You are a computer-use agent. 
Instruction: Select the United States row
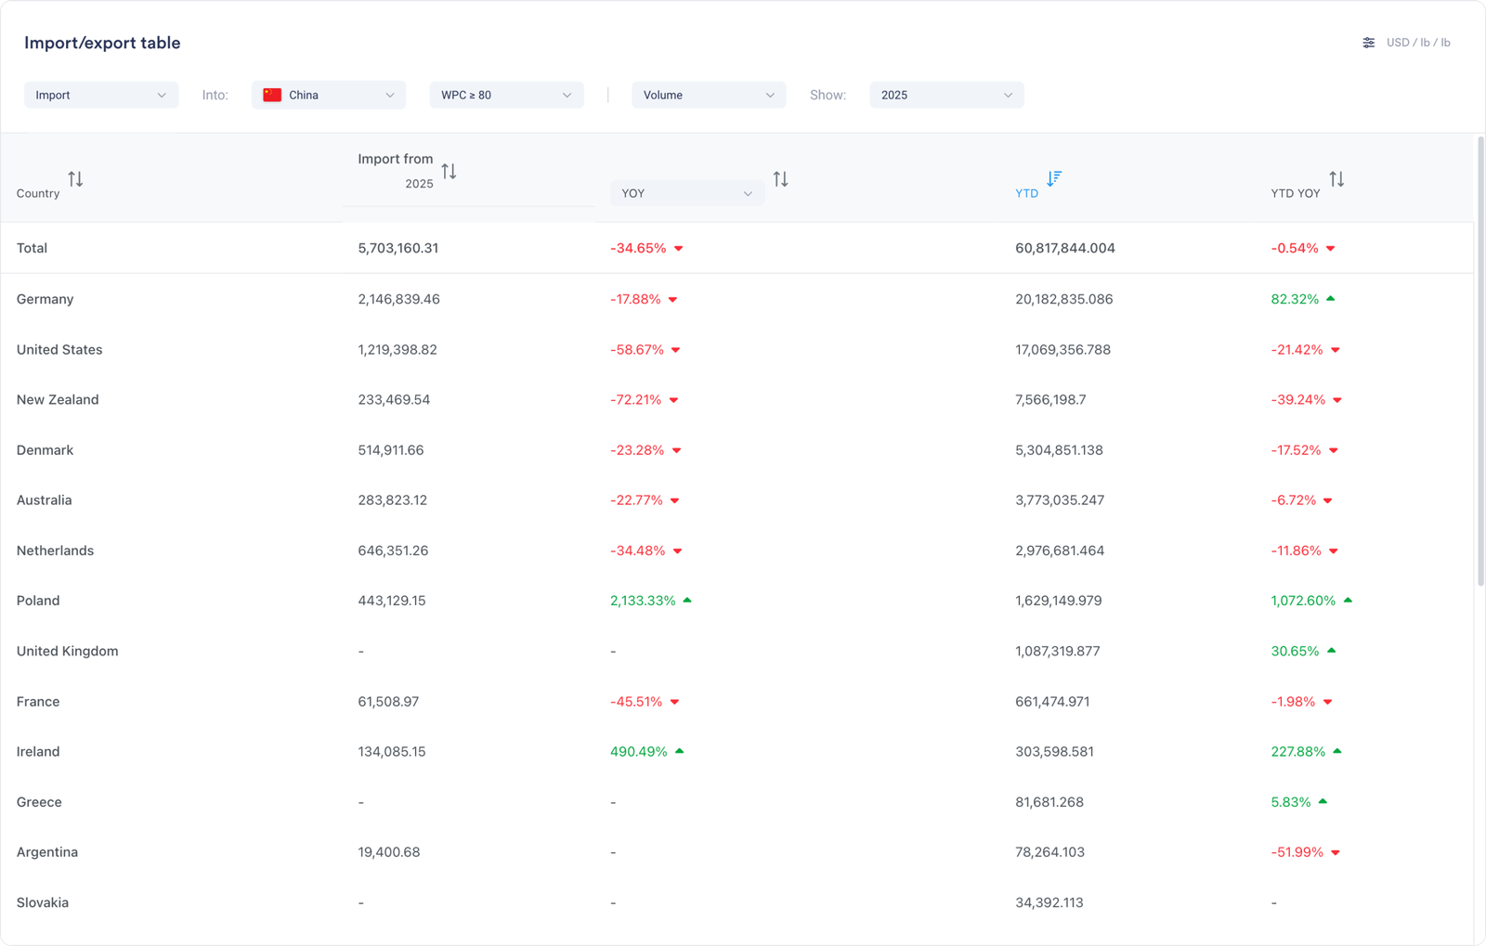[59, 350]
